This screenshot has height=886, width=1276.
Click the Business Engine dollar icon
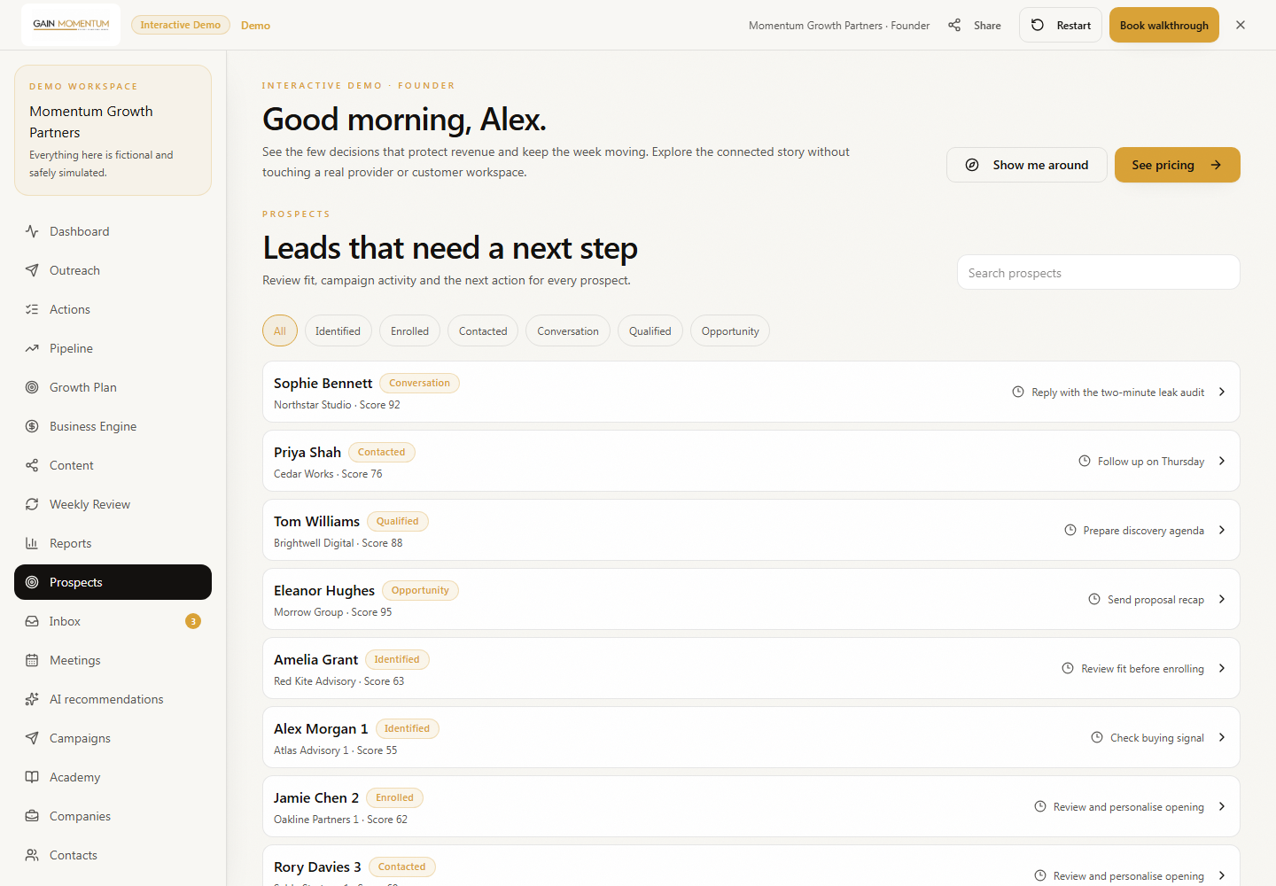pyautogui.click(x=32, y=426)
